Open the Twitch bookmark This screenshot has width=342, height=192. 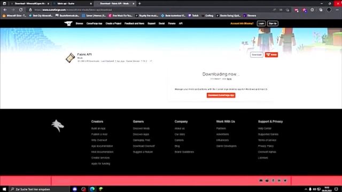pos(193,15)
